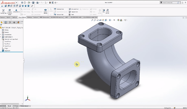
Task: Click the Forming Tool button
Action: pyautogui.click(x=59, y=9)
